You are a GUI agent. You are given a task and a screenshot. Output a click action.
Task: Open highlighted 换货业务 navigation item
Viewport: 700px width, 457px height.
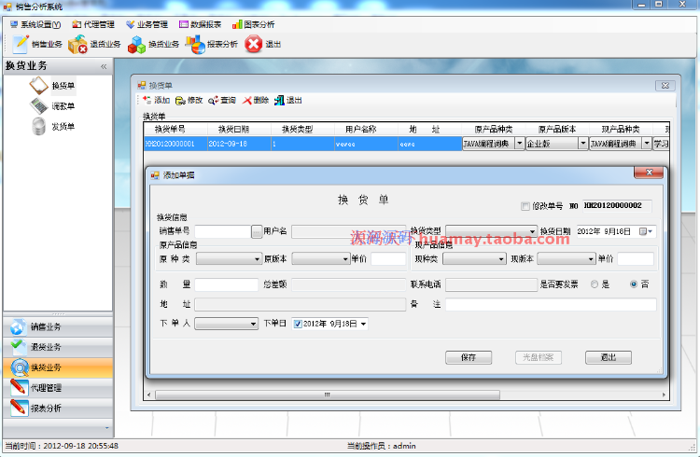tap(58, 367)
